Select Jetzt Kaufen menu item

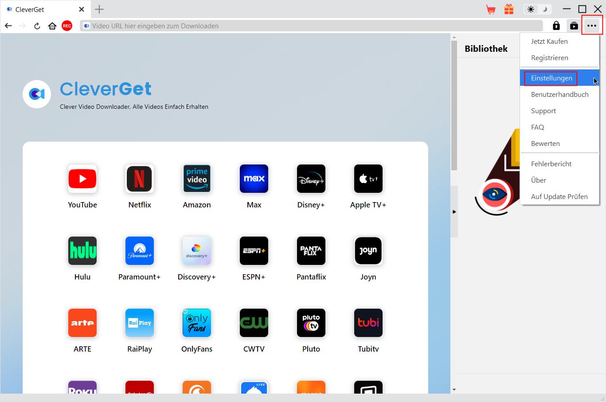[x=549, y=42]
